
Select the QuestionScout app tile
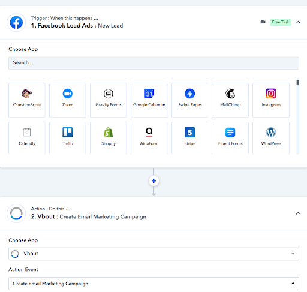(27, 100)
